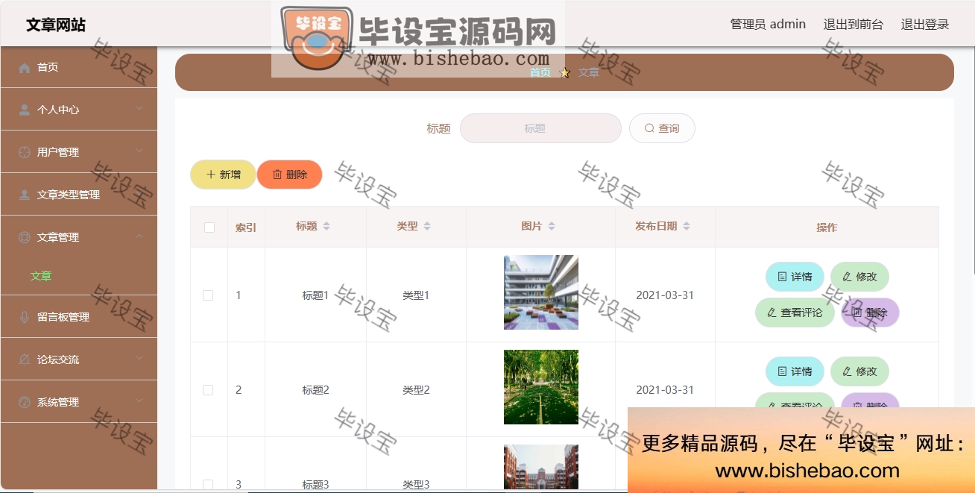
Task: Click the 标题1 cell text
Action: (315, 295)
